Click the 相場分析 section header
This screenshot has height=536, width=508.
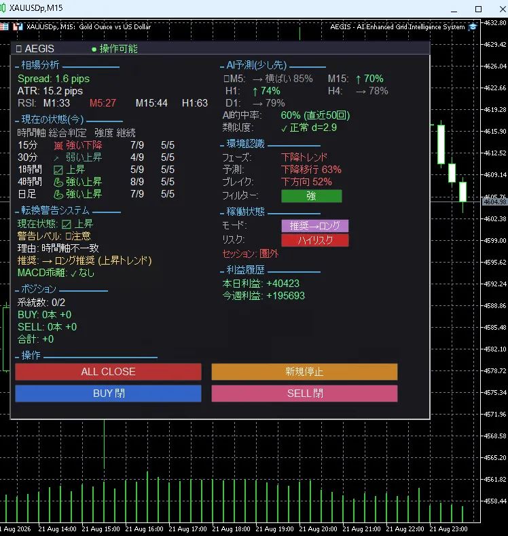[40, 65]
